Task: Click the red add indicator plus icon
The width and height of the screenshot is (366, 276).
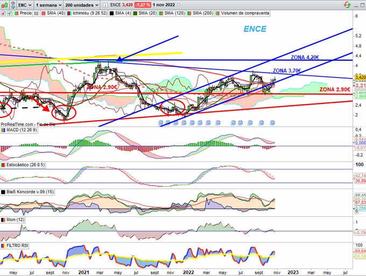Action: 3,13
